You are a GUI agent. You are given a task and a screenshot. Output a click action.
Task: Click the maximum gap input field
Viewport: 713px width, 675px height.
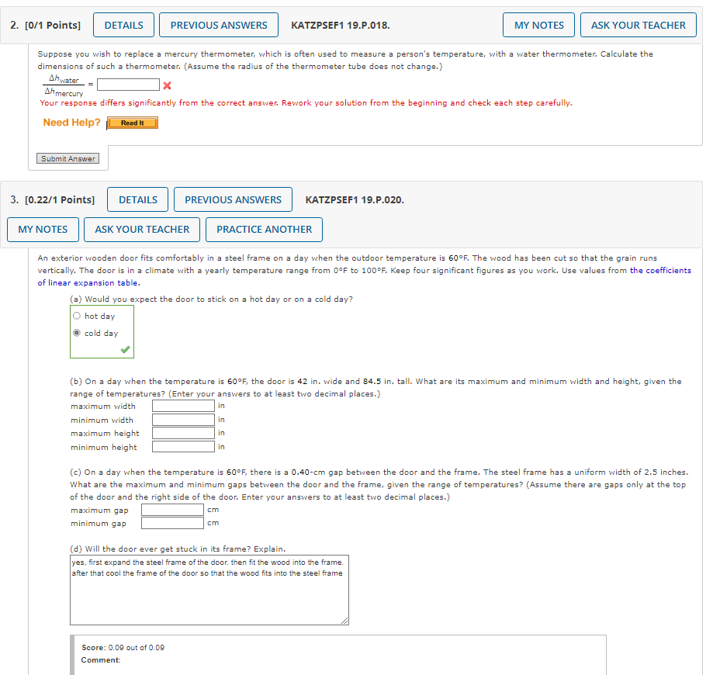(x=171, y=509)
